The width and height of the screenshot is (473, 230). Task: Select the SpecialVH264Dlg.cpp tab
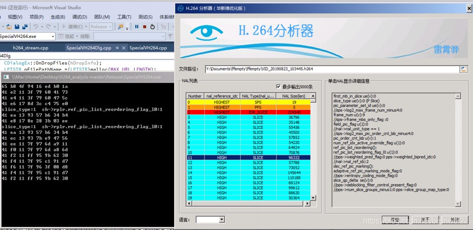89,48
